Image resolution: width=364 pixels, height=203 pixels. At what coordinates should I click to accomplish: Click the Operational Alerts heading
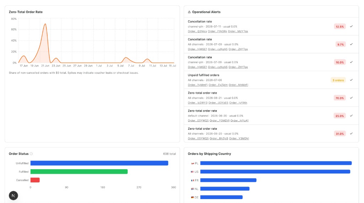coord(206,12)
